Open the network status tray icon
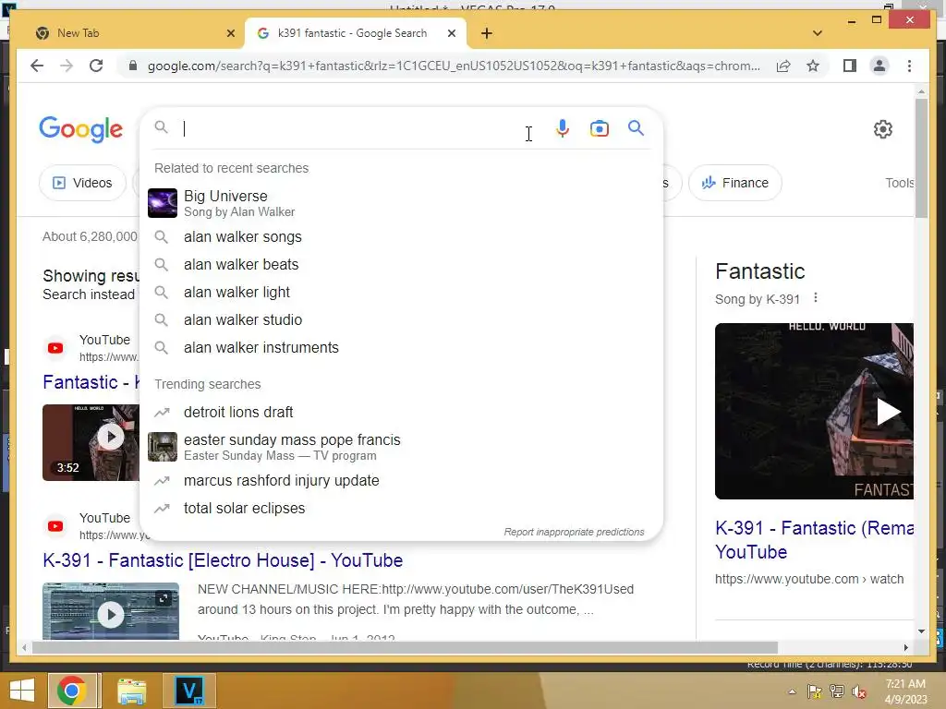946x709 pixels. point(836,691)
